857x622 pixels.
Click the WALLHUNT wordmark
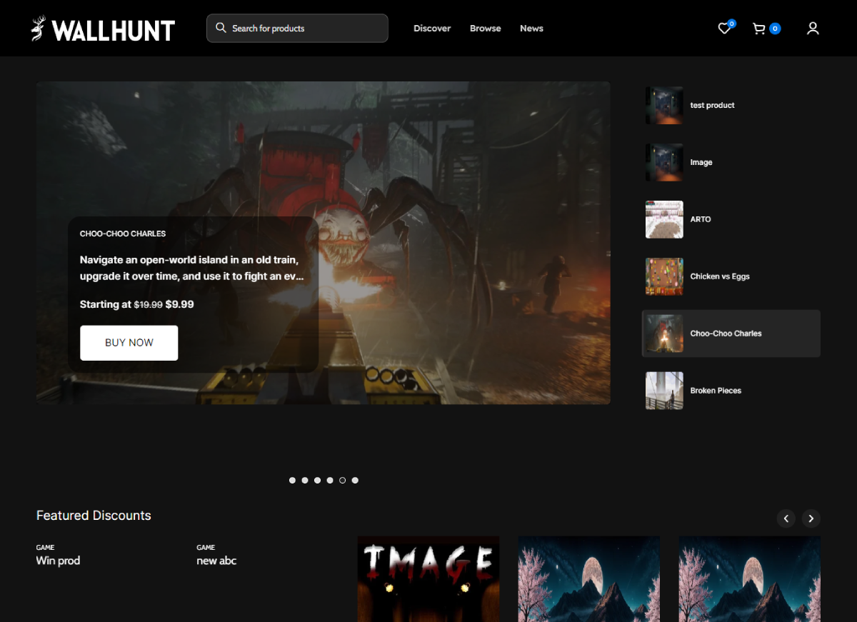(114, 30)
